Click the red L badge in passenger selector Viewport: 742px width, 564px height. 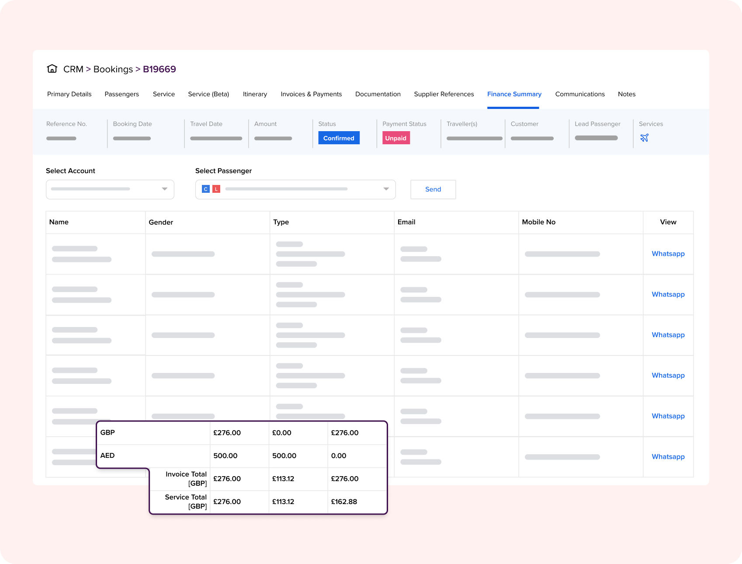(216, 189)
